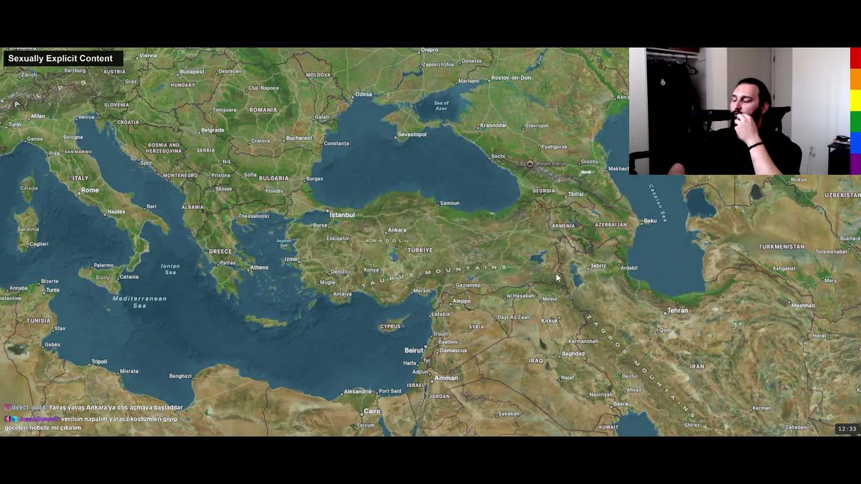The image size is (861, 484).
Task: Select the Basra city label
Action: tap(621, 404)
